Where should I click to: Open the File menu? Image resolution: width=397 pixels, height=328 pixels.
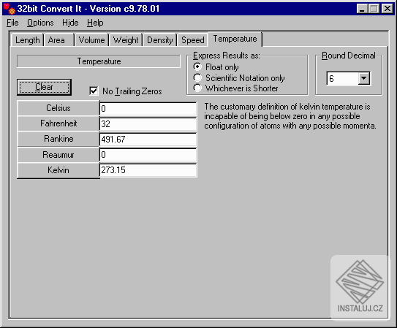pyautogui.click(x=12, y=23)
